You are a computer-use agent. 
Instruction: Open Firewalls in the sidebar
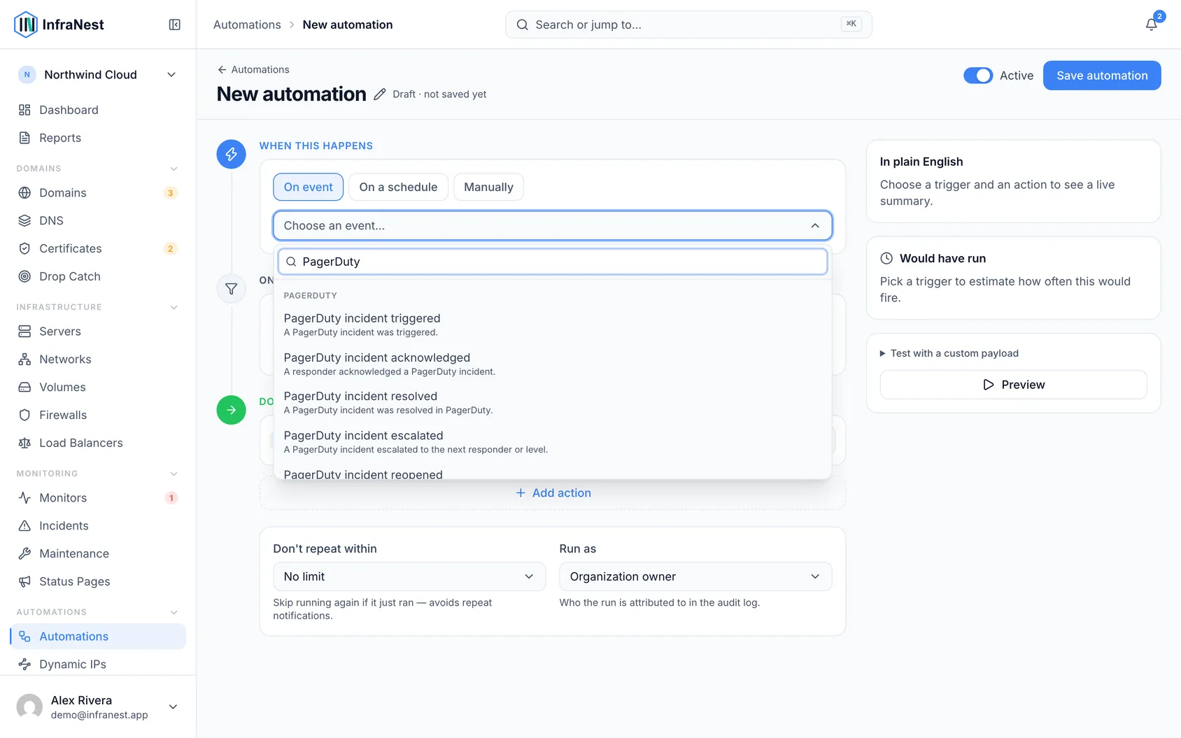point(98,416)
